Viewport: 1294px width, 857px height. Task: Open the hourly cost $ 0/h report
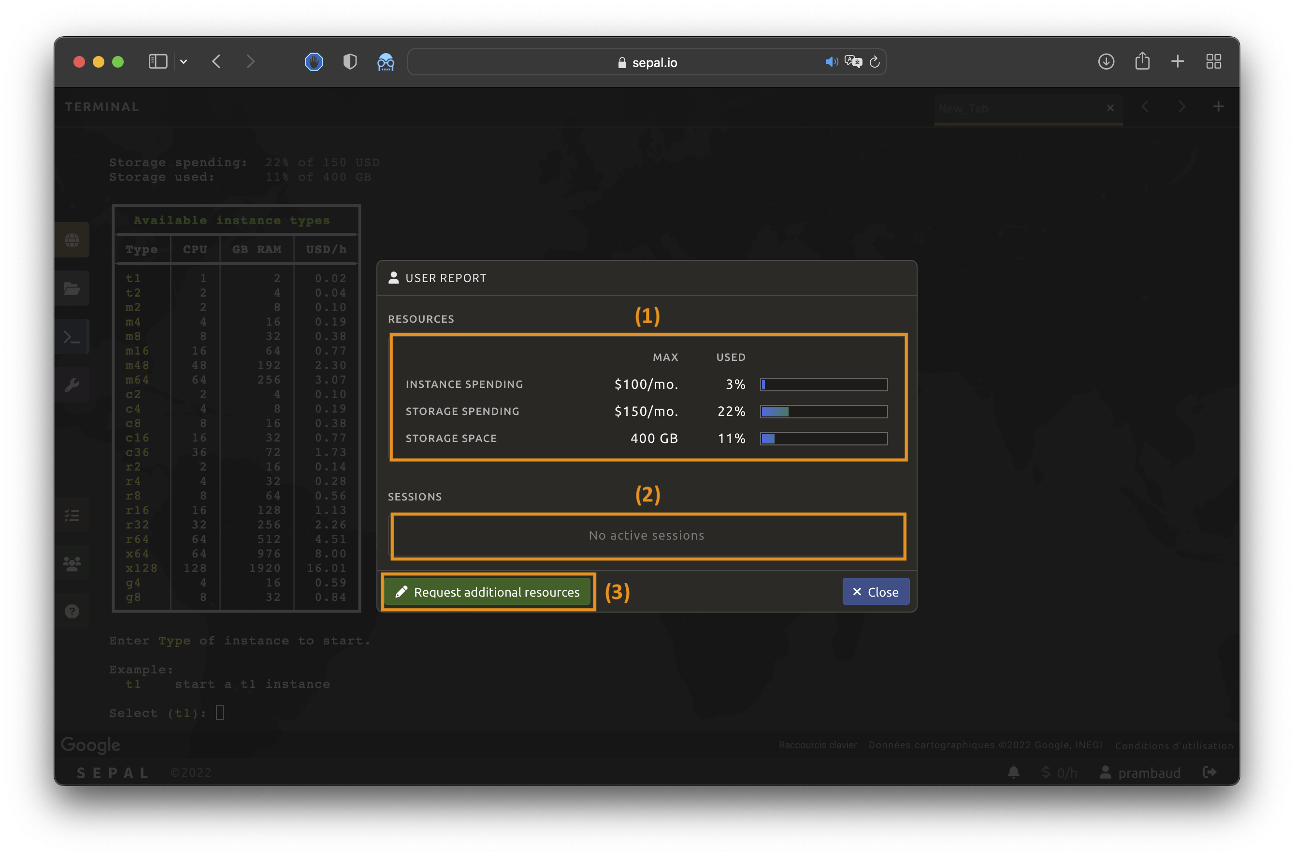point(1059,772)
